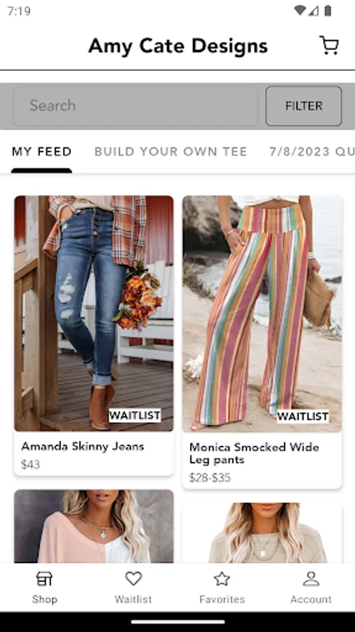Open the pink sweater product thumbnail
Viewport: 355px width, 632px height.
94,526
